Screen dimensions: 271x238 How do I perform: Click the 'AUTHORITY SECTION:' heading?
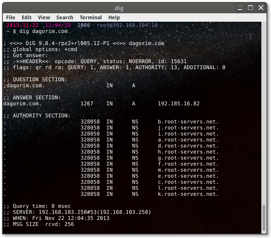[x=41, y=116]
